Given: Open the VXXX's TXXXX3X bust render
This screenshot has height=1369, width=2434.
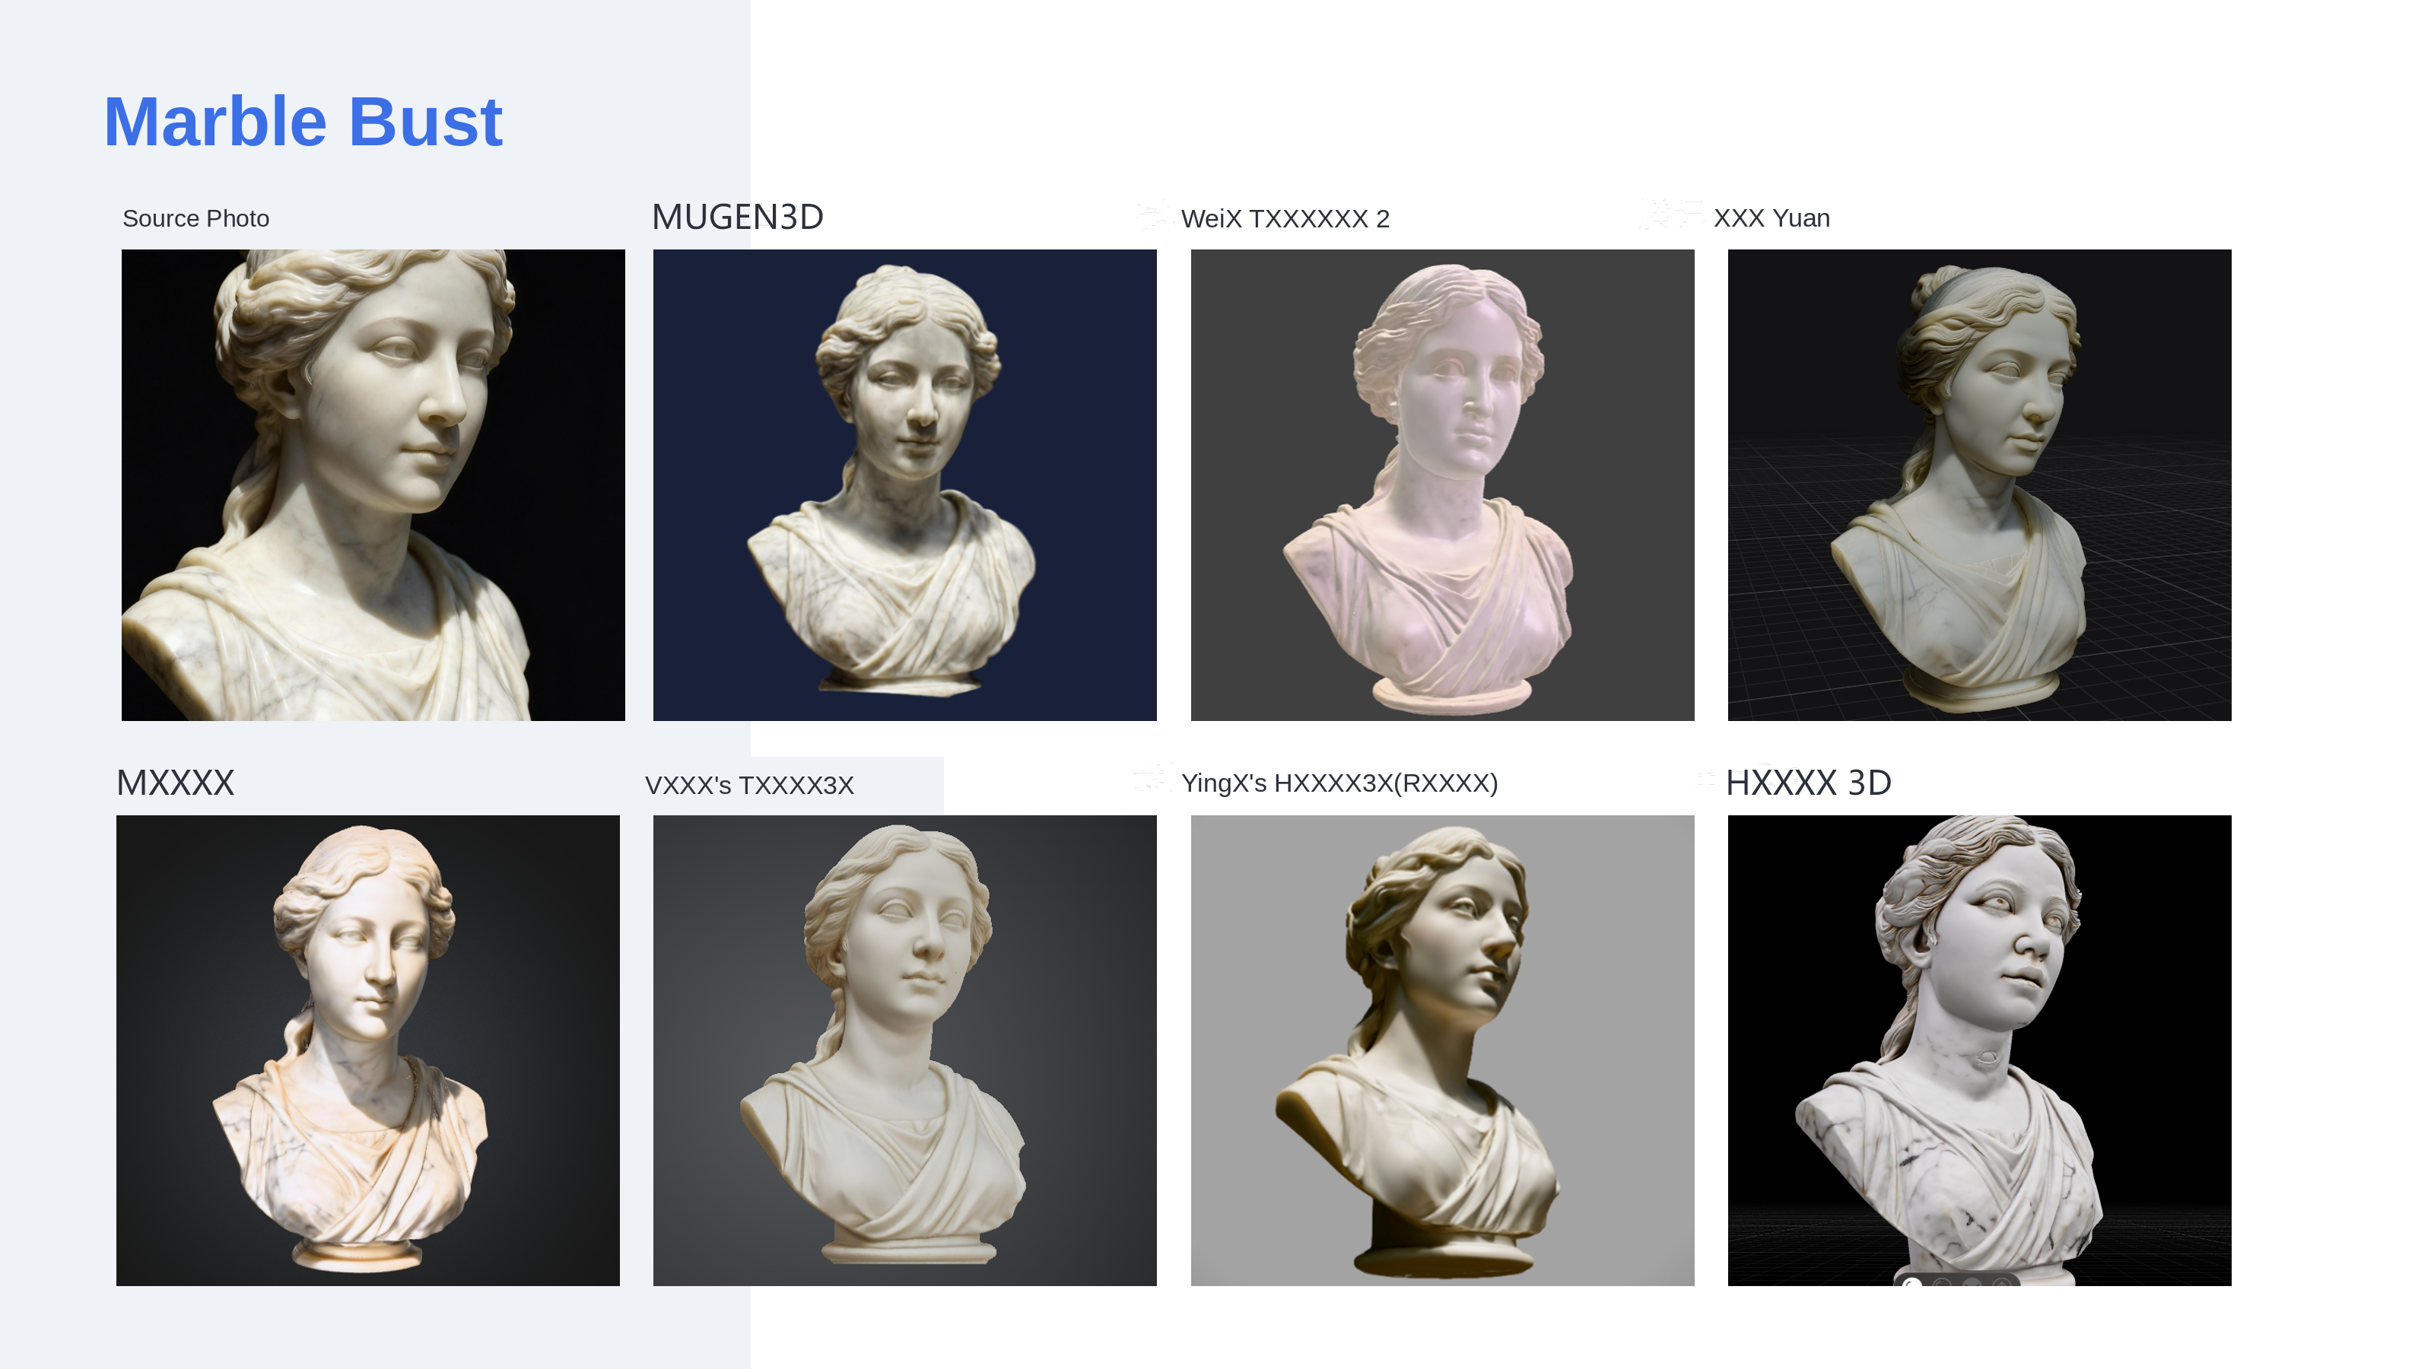Looking at the screenshot, I should [904, 1050].
